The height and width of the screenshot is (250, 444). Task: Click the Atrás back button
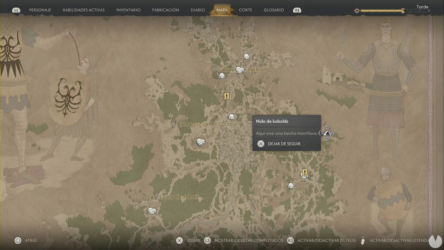coord(26,240)
